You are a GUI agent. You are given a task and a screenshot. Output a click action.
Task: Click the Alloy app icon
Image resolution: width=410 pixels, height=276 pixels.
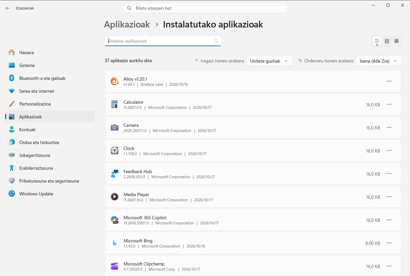click(x=115, y=81)
